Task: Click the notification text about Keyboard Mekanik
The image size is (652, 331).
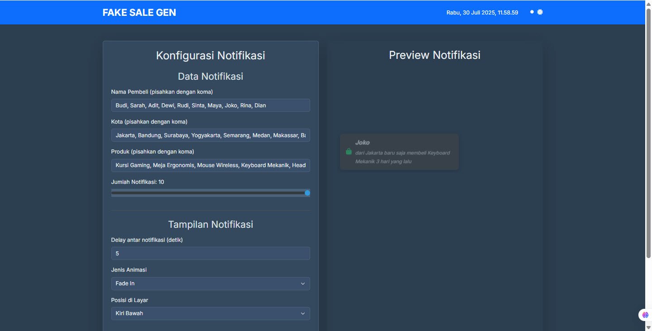Action: [403, 157]
